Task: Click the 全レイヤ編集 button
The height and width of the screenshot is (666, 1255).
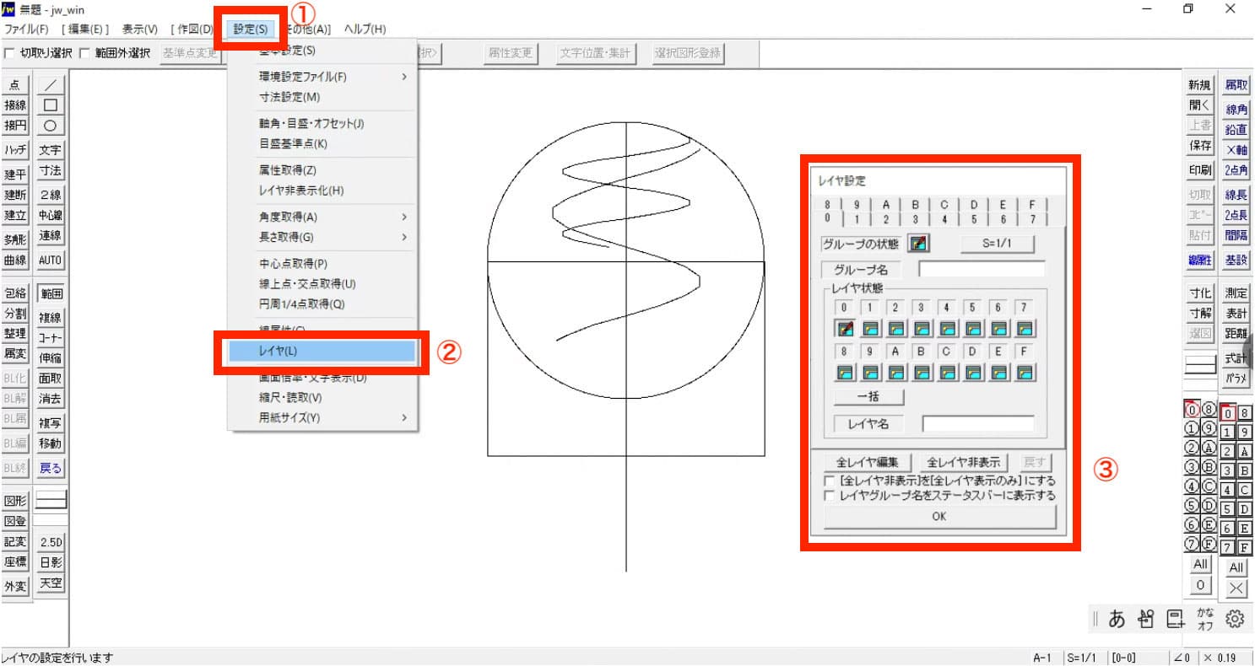Action: pos(867,462)
